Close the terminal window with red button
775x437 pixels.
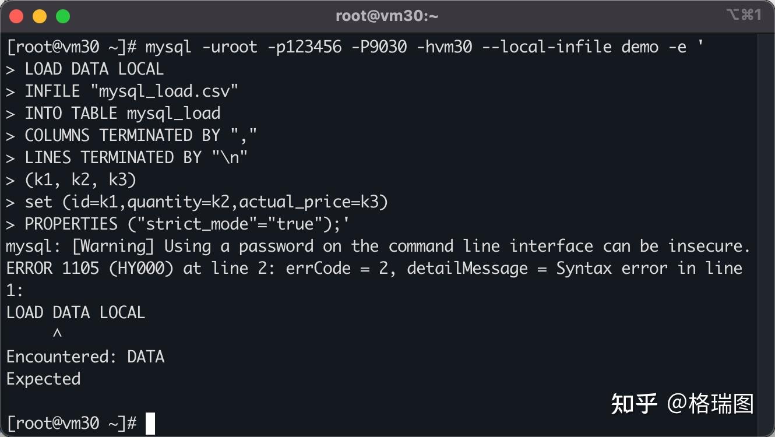(x=17, y=16)
